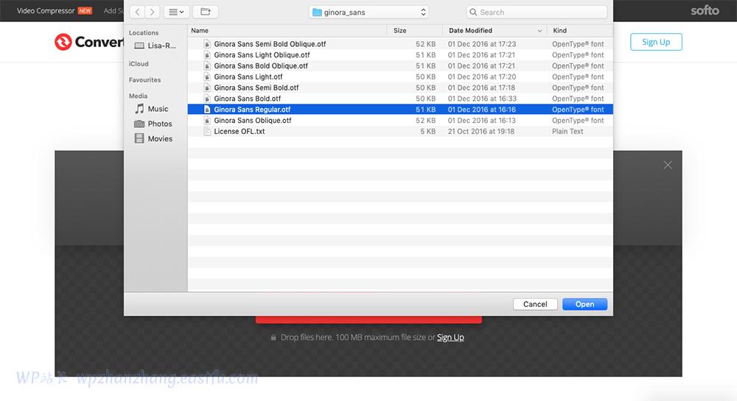737x401 pixels.
Task: Open the list view options dropdown
Action: (x=176, y=13)
